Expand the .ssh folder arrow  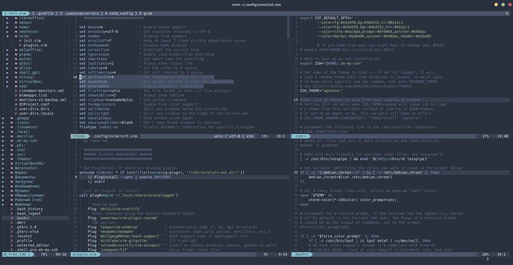[4, 149]
